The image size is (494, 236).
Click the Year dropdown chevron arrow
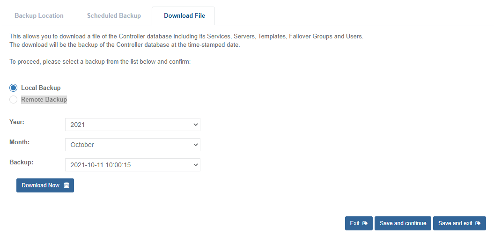point(195,125)
